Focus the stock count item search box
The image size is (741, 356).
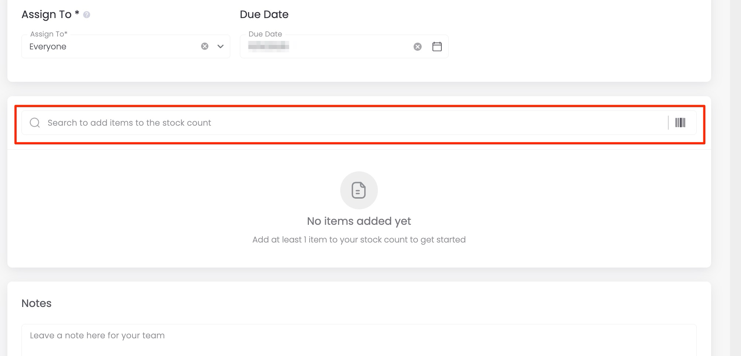pos(332,123)
